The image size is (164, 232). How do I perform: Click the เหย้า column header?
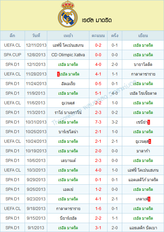pyautogui.click(x=68, y=36)
